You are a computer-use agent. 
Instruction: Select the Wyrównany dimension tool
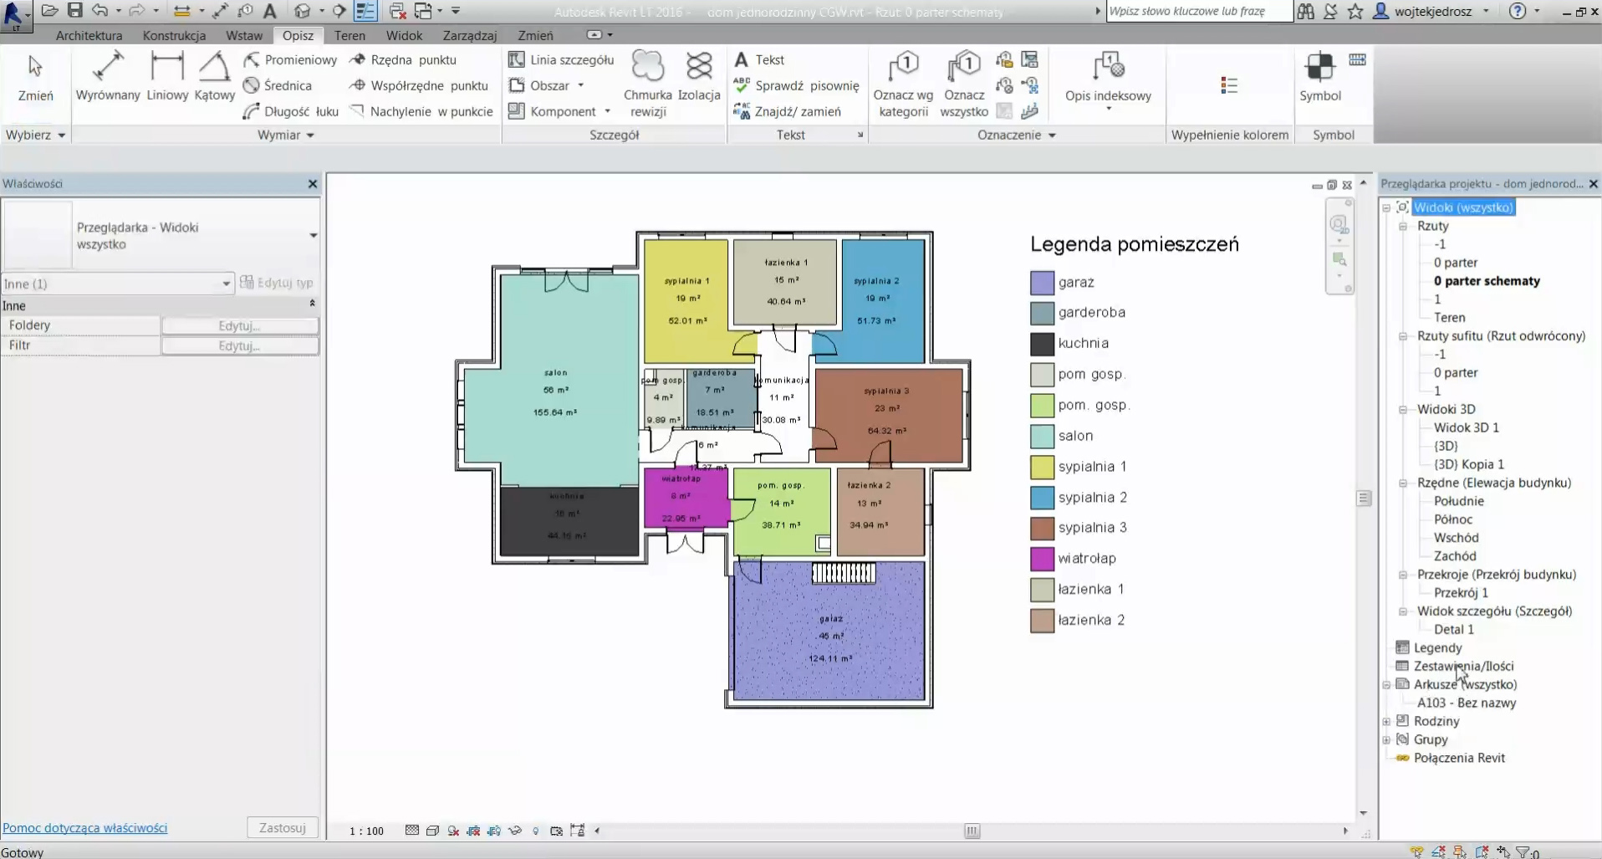click(x=108, y=76)
